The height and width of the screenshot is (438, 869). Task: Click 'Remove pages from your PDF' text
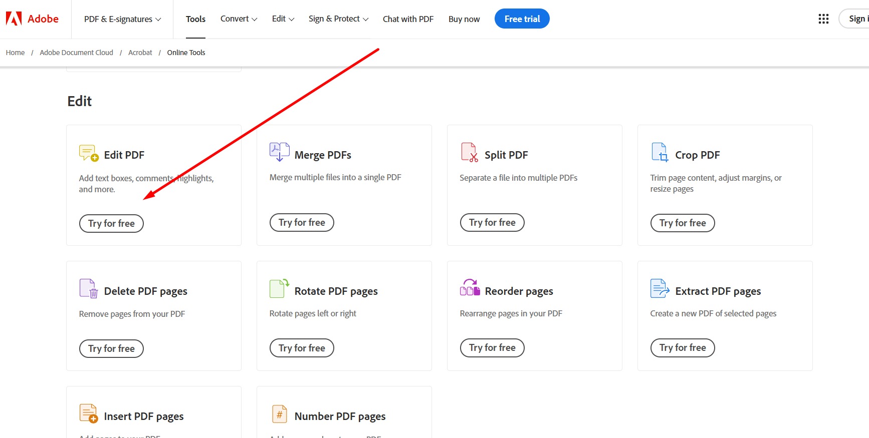tap(132, 314)
